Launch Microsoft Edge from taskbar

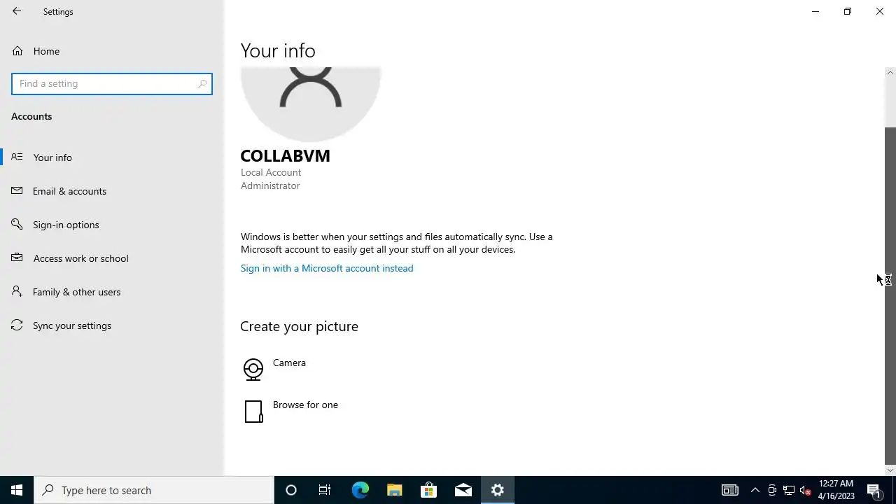(x=360, y=490)
